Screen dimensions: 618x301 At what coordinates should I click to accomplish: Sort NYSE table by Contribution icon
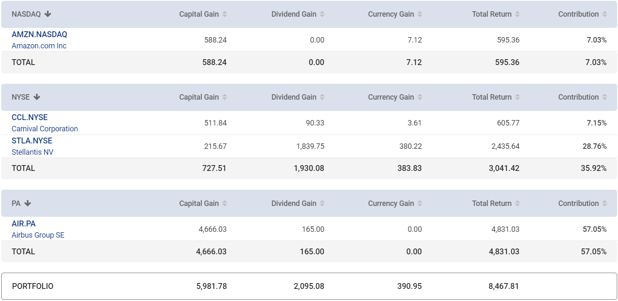pos(605,97)
